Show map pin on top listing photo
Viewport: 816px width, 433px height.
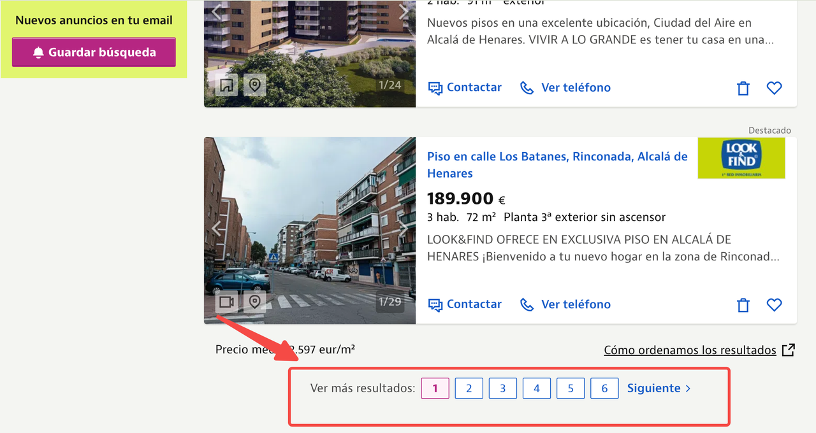(x=255, y=85)
